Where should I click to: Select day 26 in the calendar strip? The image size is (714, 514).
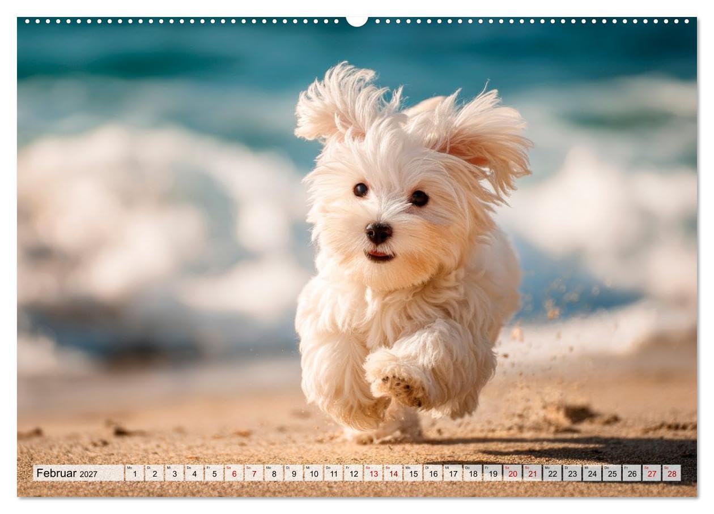[631, 473]
